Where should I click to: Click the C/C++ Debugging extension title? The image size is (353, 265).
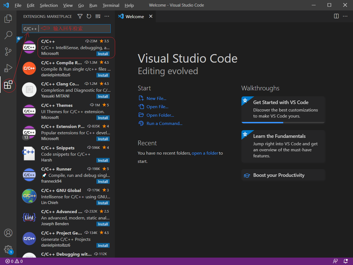[x=66, y=254]
